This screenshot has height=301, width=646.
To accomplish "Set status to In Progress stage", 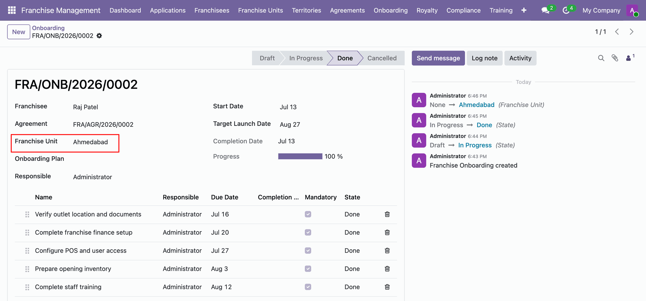I will [x=306, y=58].
